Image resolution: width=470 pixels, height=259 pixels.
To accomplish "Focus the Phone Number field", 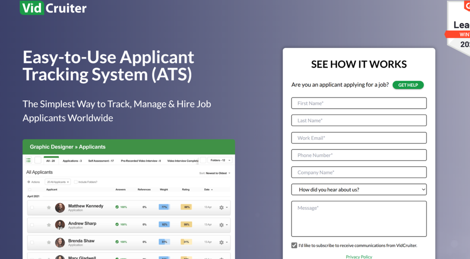I will click(359, 155).
